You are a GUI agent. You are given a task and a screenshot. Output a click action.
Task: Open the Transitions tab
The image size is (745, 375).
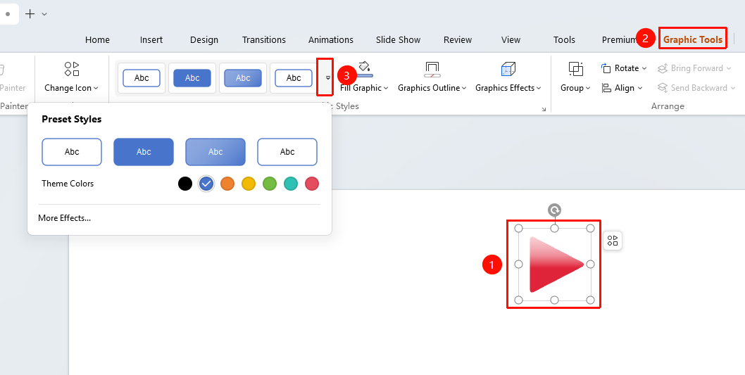pos(263,40)
